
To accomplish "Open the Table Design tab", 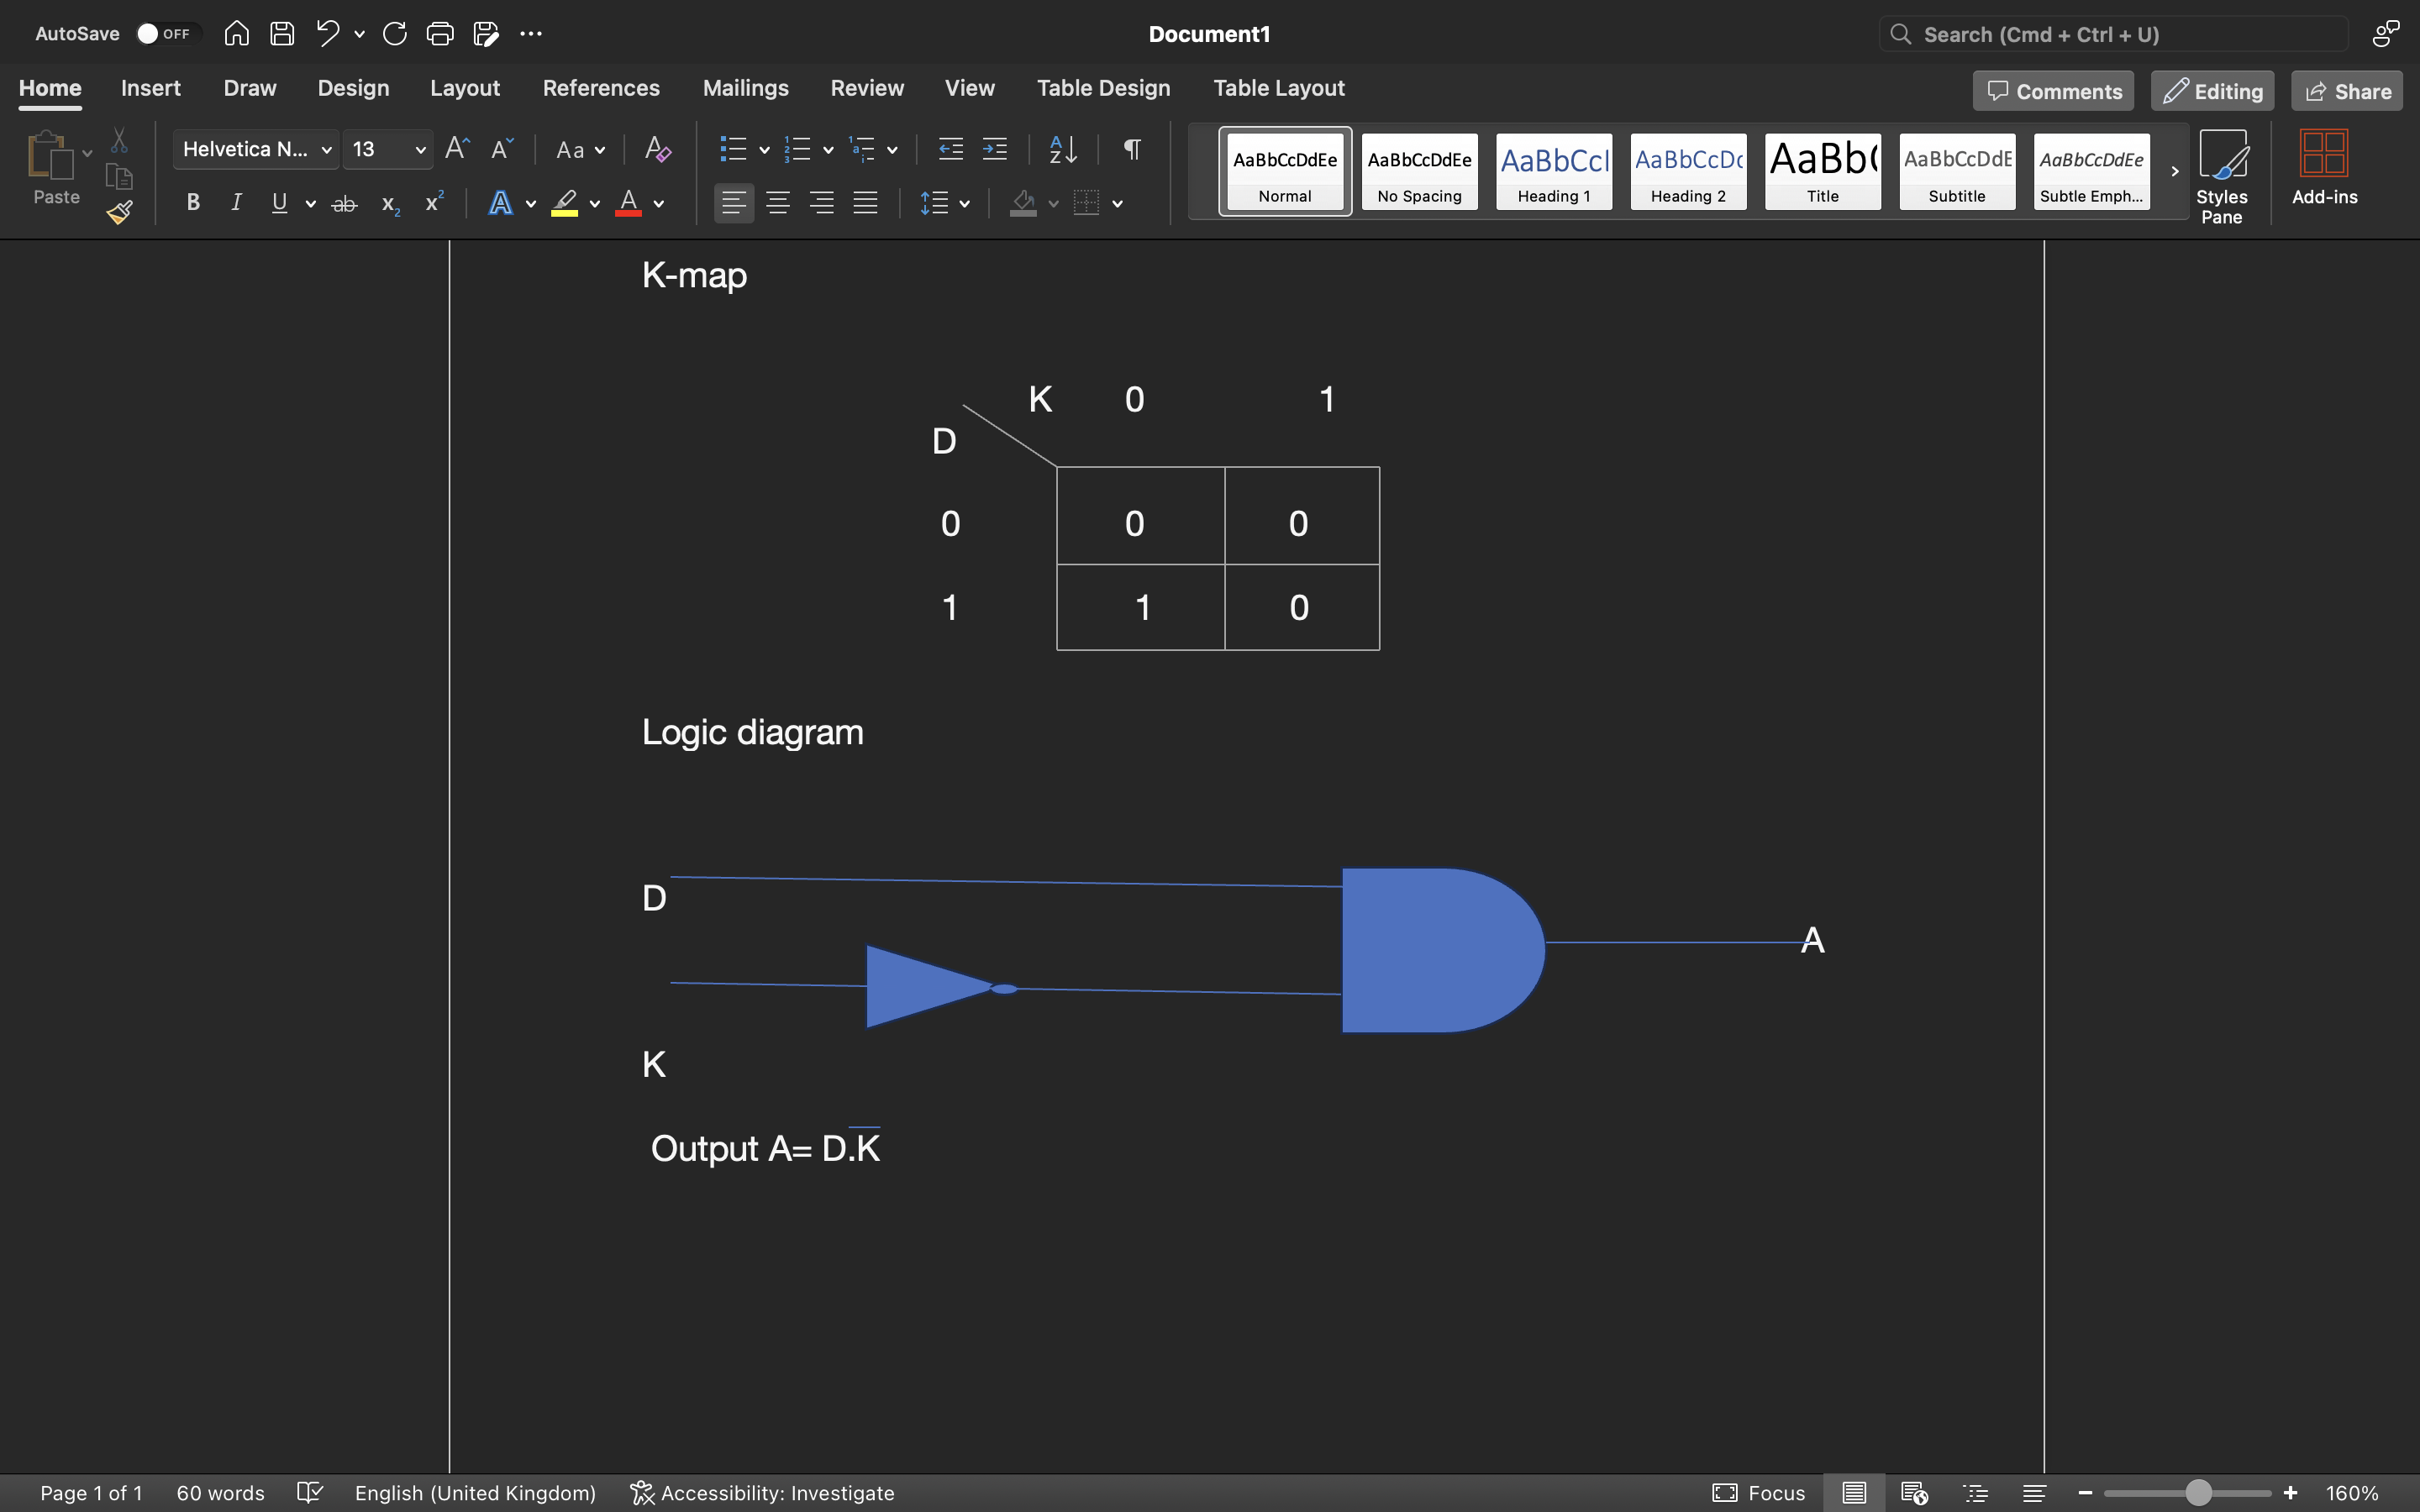I will [1103, 88].
